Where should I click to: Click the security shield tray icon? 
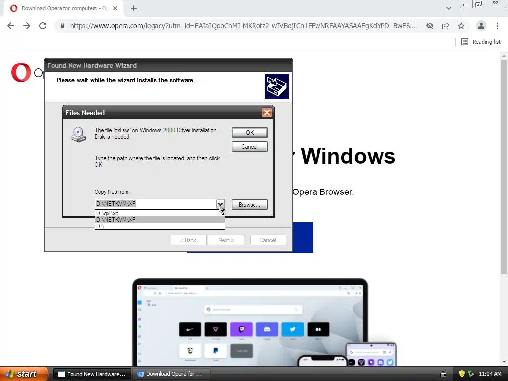(x=462, y=374)
